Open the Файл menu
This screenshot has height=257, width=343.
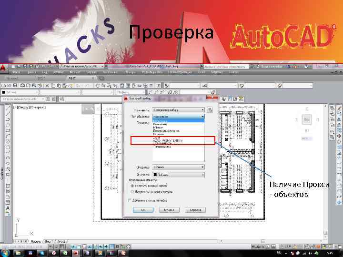(x=16, y=72)
